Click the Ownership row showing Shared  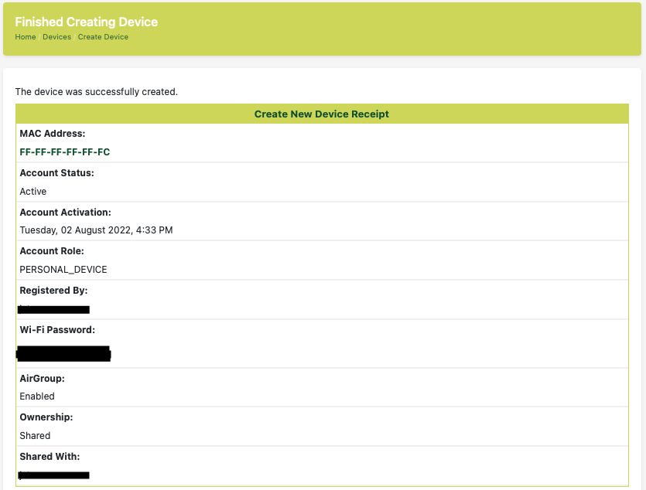44,417
